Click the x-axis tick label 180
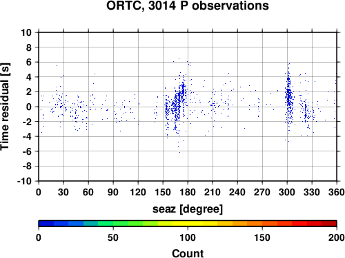345x258 pixels. point(188,192)
